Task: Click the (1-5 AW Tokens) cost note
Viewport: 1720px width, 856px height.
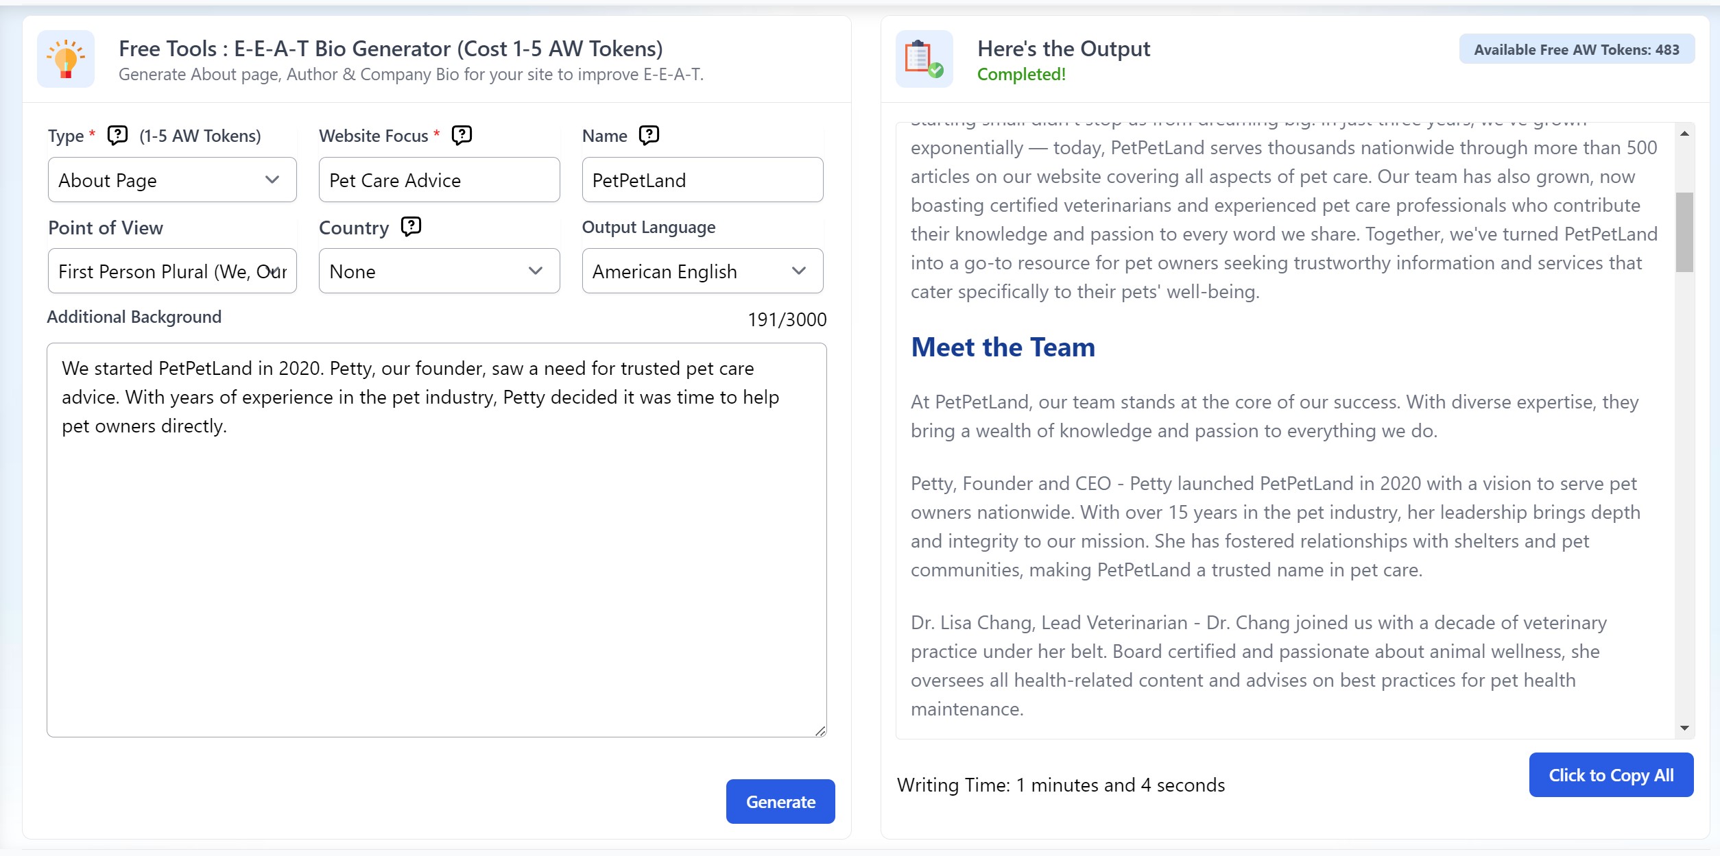Action: tap(200, 136)
